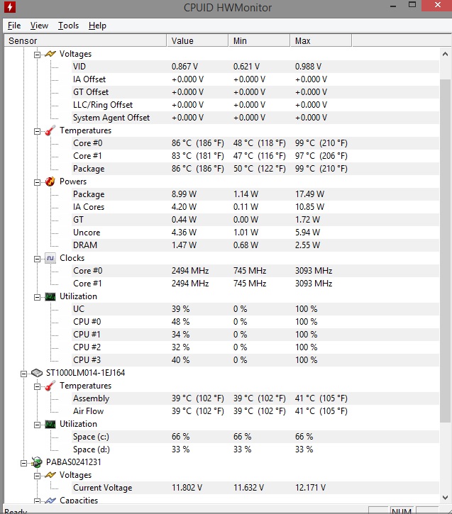Screen dimensions: 452x514
Task: Select the Package temperature row
Action: click(x=89, y=169)
